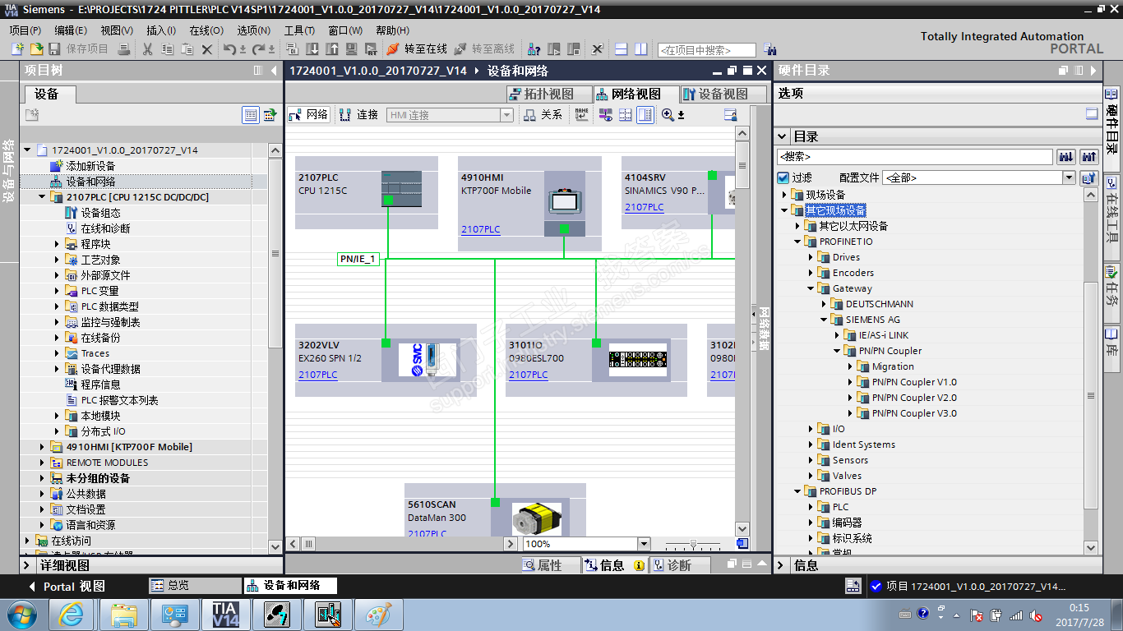The height and width of the screenshot is (631, 1123).
Task: Toggle the project tree details view button
Action: click(251, 115)
